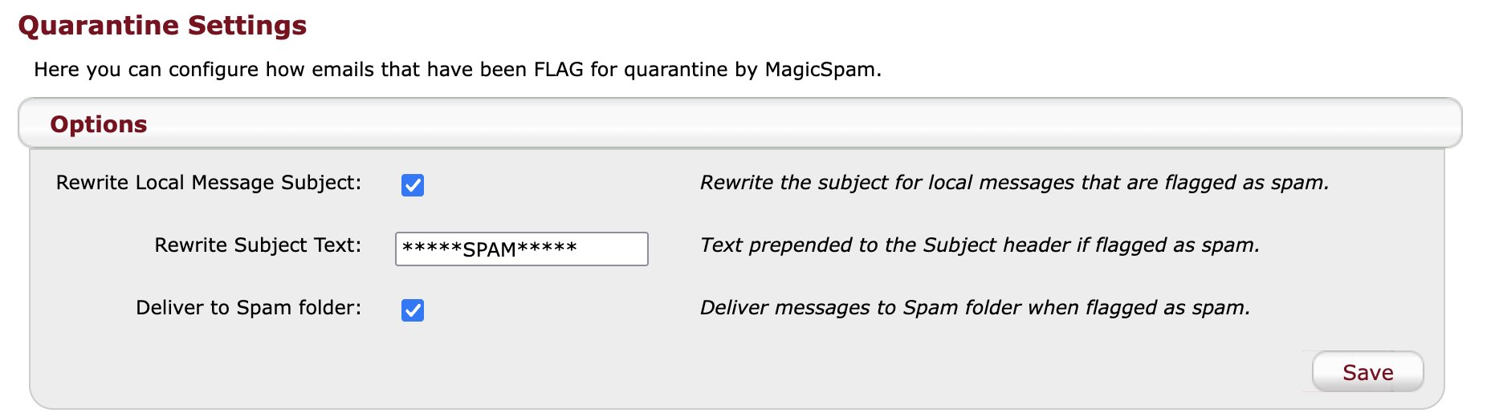This screenshot has height=417, width=1487.
Task: Click the word MagicSpam in the intro sentence
Action: point(820,70)
